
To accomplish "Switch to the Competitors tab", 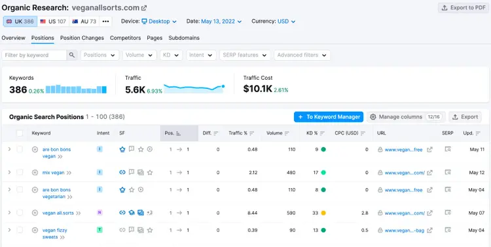I will click(x=125, y=38).
